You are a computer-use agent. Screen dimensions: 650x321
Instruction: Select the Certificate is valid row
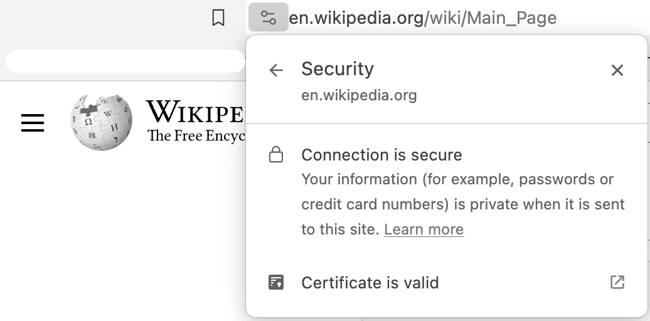[447, 283]
